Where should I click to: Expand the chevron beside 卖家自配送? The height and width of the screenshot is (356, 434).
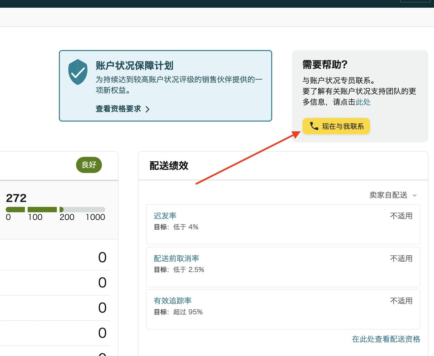[x=414, y=195]
